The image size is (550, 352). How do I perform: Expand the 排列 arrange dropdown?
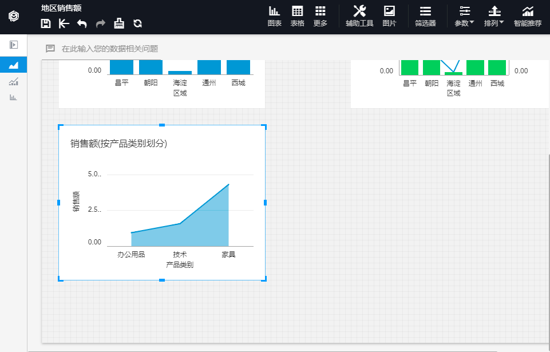[494, 16]
